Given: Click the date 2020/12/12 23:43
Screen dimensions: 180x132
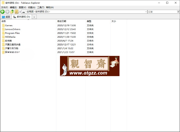Looking at the screenshot, I should click(x=66, y=29).
